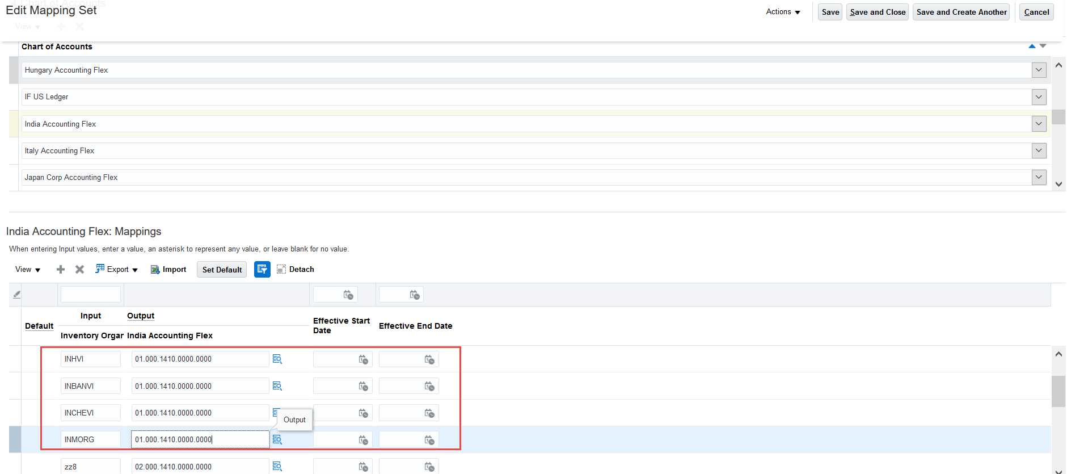The image size is (1067, 474).
Task: Open the Actions menu
Action: (783, 12)
